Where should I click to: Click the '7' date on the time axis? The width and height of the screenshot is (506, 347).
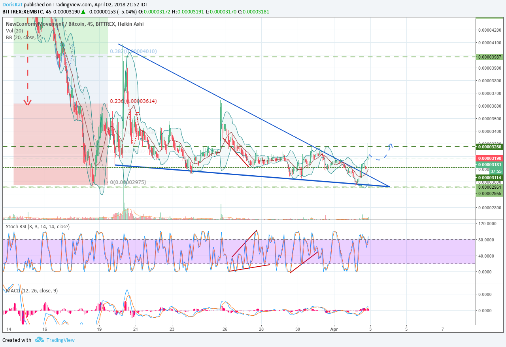click(443, 329)
